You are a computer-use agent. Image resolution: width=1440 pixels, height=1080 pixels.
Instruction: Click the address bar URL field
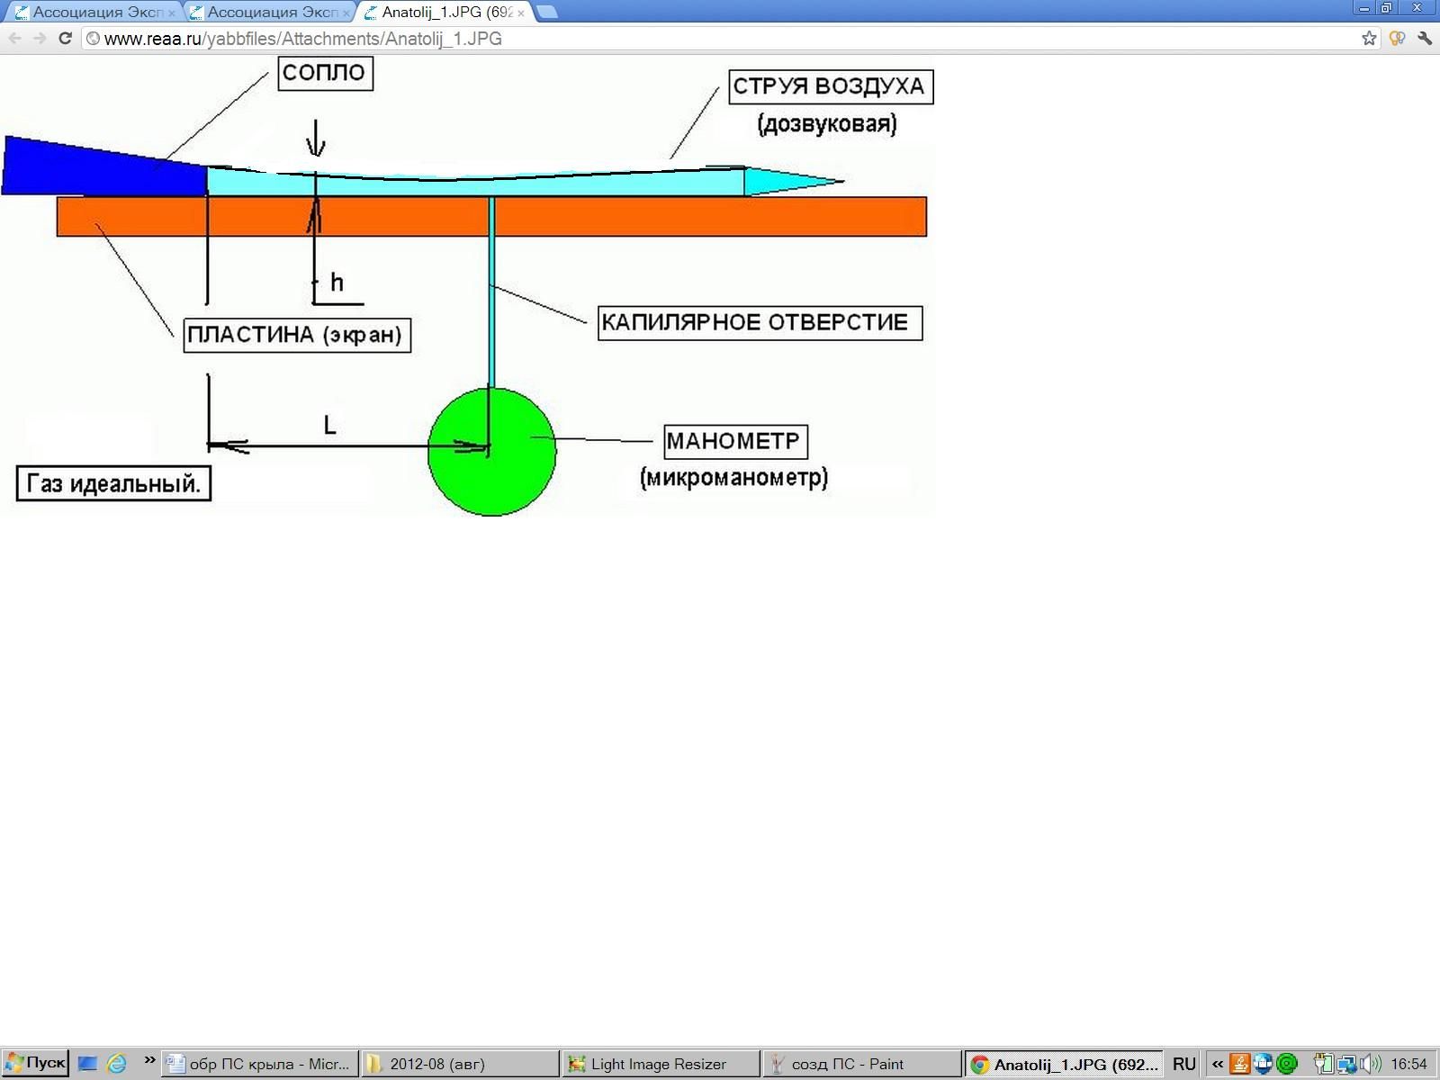coord(720,38)
